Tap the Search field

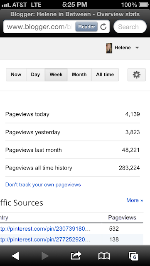point(130,27)
